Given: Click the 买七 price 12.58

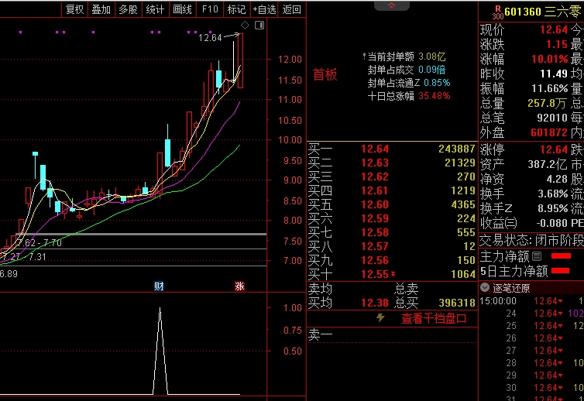Looking at the screenshot, I should 375,232.
